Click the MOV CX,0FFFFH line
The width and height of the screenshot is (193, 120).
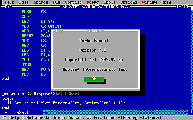tap(42, 26)
